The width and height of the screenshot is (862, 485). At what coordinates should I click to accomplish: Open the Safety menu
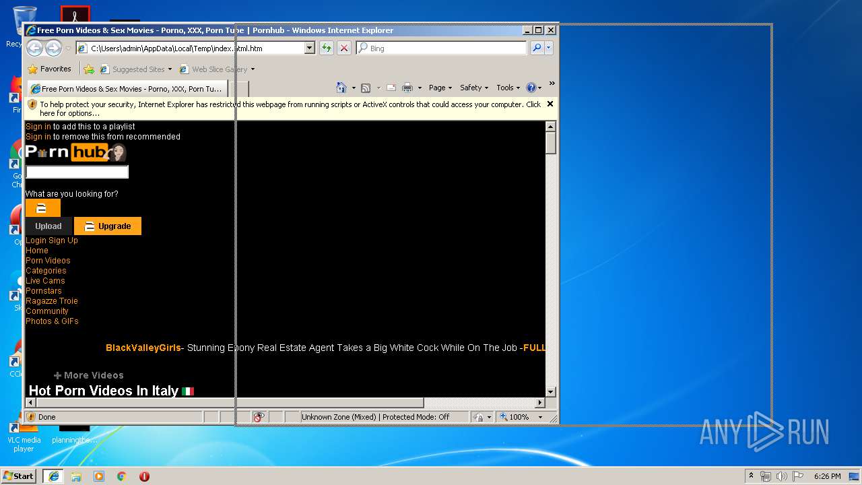474,88
